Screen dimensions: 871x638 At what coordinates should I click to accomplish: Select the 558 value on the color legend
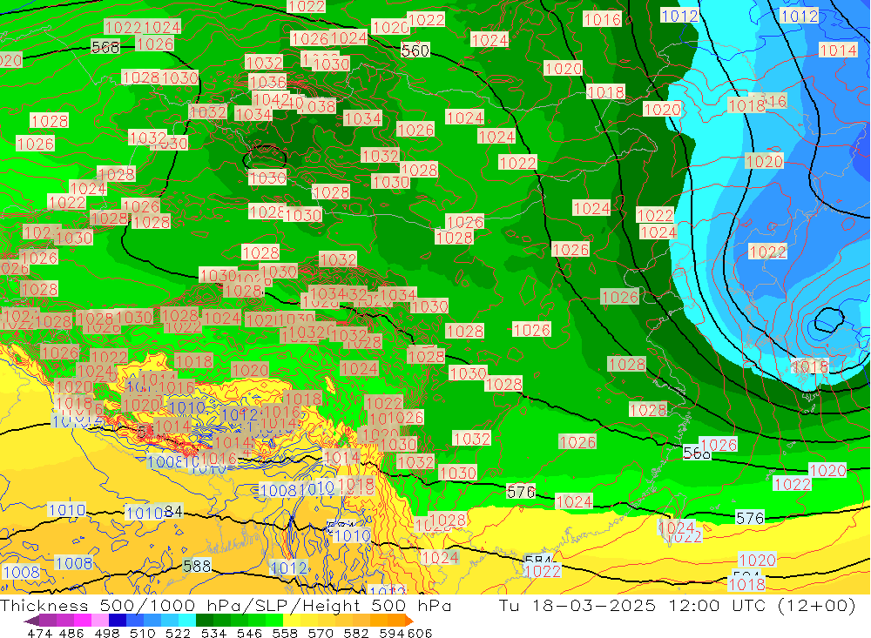(285, 633)
